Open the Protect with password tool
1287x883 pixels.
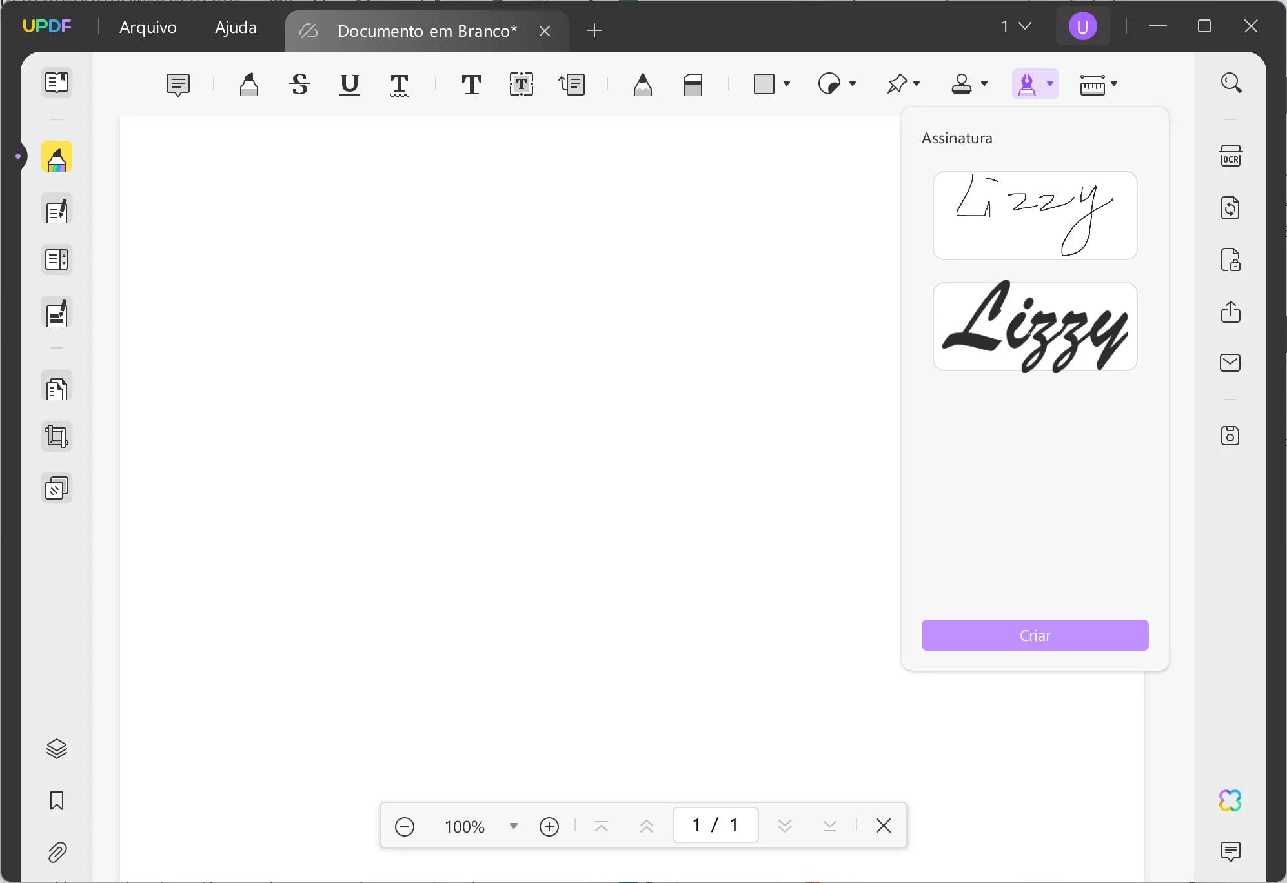coord(1231,259)
